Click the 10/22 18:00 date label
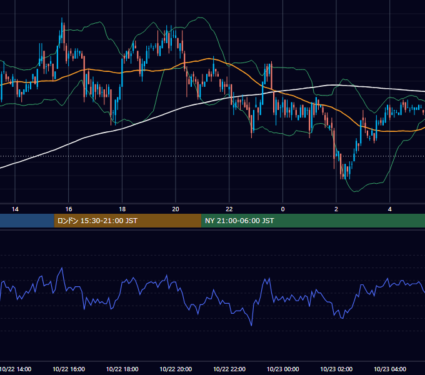This screenshot has width=425, height=375. tap(122, 369)
